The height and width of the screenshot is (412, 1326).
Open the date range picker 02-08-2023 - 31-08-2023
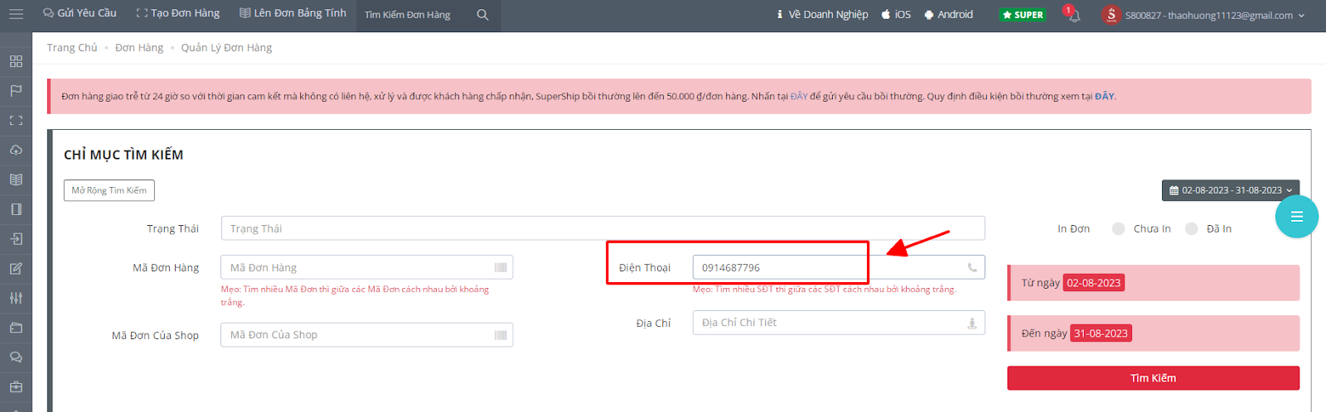[1231, 190]
